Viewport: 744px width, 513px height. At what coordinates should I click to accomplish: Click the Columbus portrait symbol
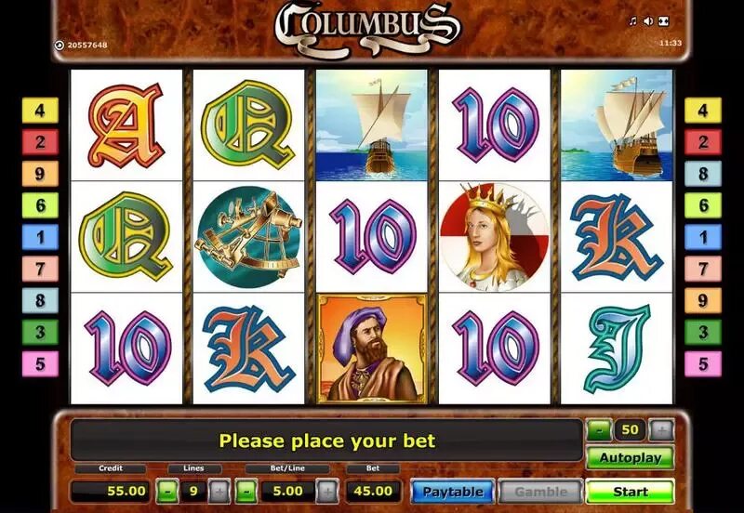pos(371,349)
